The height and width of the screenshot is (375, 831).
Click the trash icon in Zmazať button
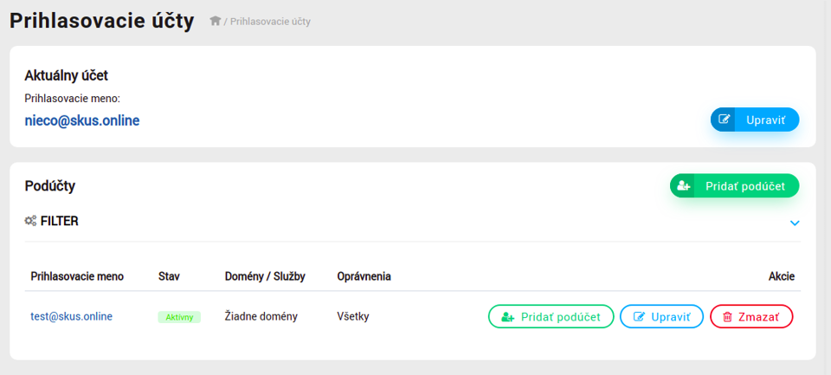pos(728,317)
